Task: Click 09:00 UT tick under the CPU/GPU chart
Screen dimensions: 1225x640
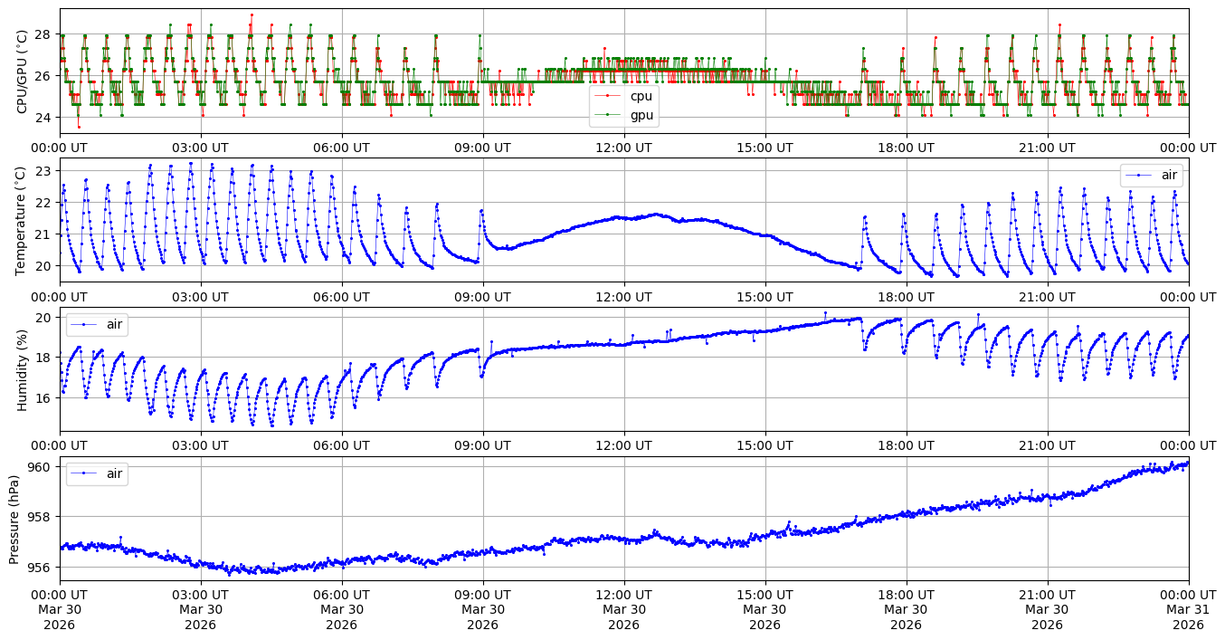Action: (482, 148)
